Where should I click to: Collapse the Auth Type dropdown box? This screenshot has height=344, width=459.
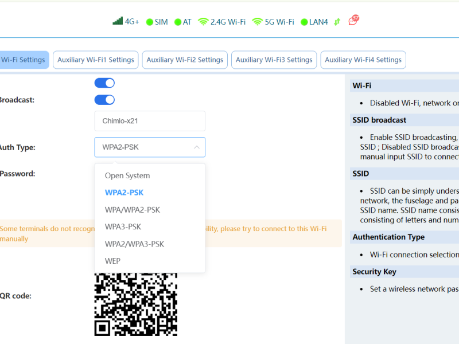point(150,147)
